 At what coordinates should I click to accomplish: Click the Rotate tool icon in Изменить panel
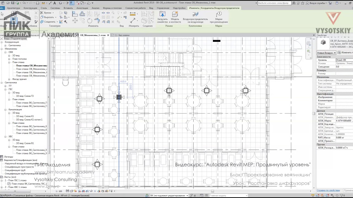89,21
